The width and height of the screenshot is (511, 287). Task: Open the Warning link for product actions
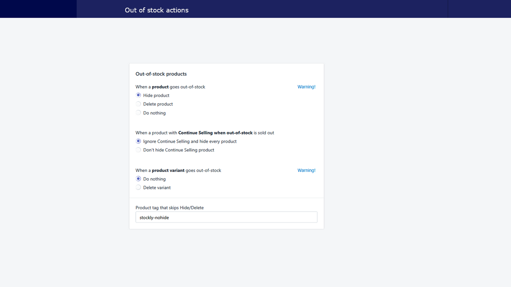click(x=306, y=86)
